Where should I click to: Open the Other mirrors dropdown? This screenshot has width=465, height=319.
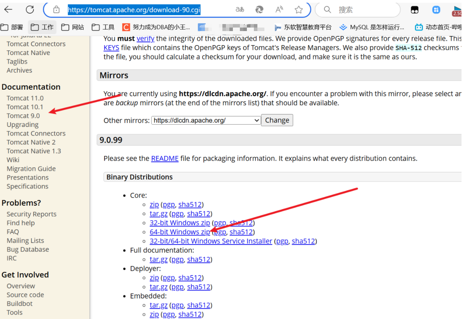(x=206, y=120)
